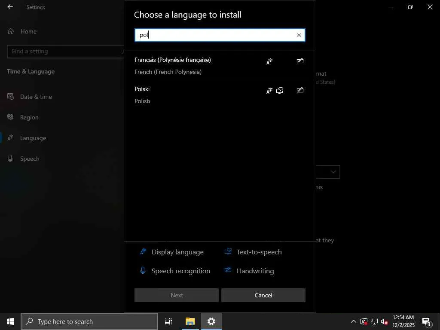The width and height of the screenshot is (440, 330).
Task: Click the Text-to-speech legend icon
Action: click(x=228, y=251)
